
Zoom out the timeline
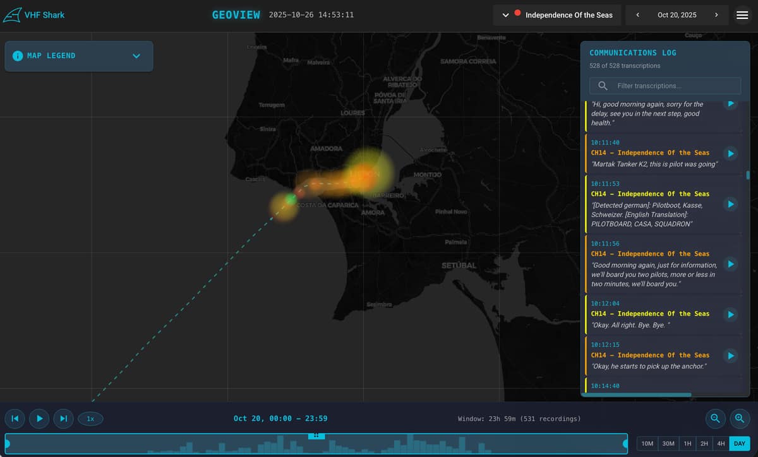pyautogui.click(x=715, y=418)
